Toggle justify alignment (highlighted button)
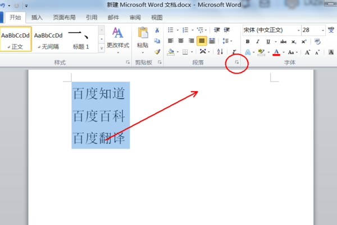The image size is (337, 225). 202,40
